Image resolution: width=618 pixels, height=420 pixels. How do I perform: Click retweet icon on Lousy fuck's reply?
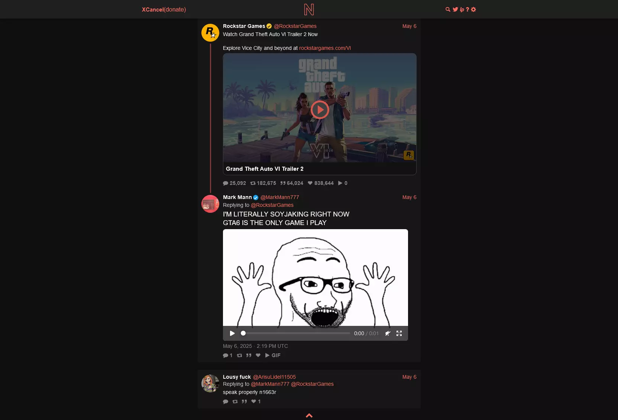[235, 401]
